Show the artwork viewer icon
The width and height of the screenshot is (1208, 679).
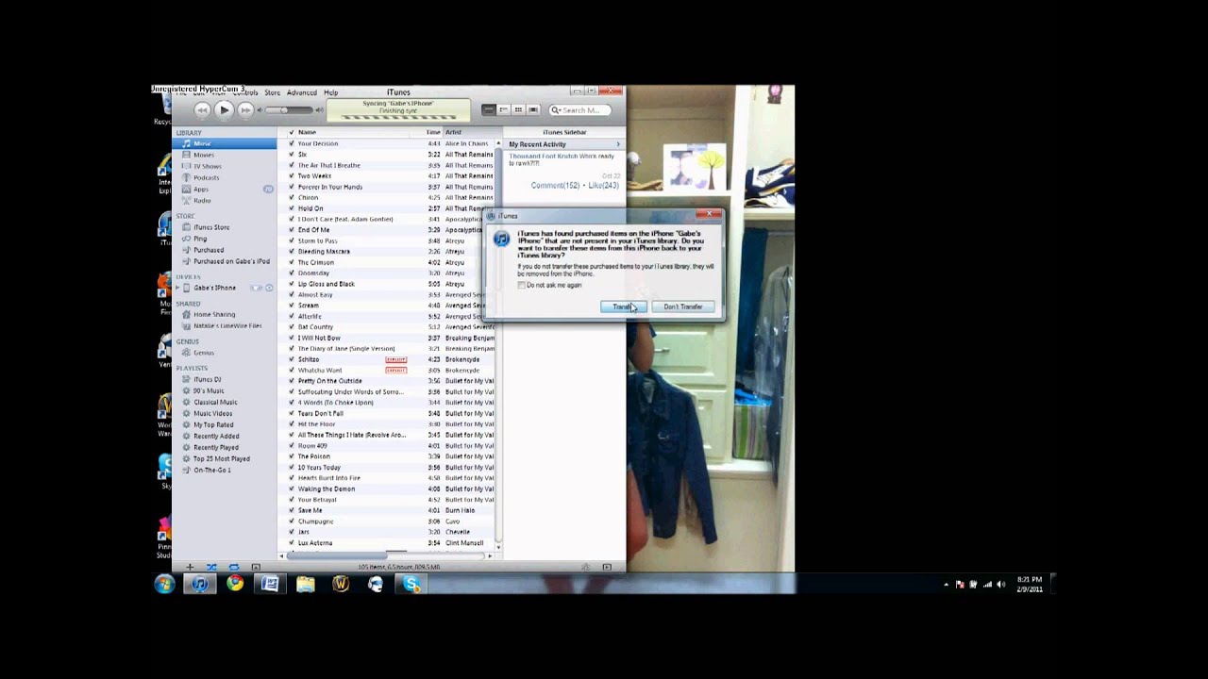pyautogui.click(x=255, y=567)
